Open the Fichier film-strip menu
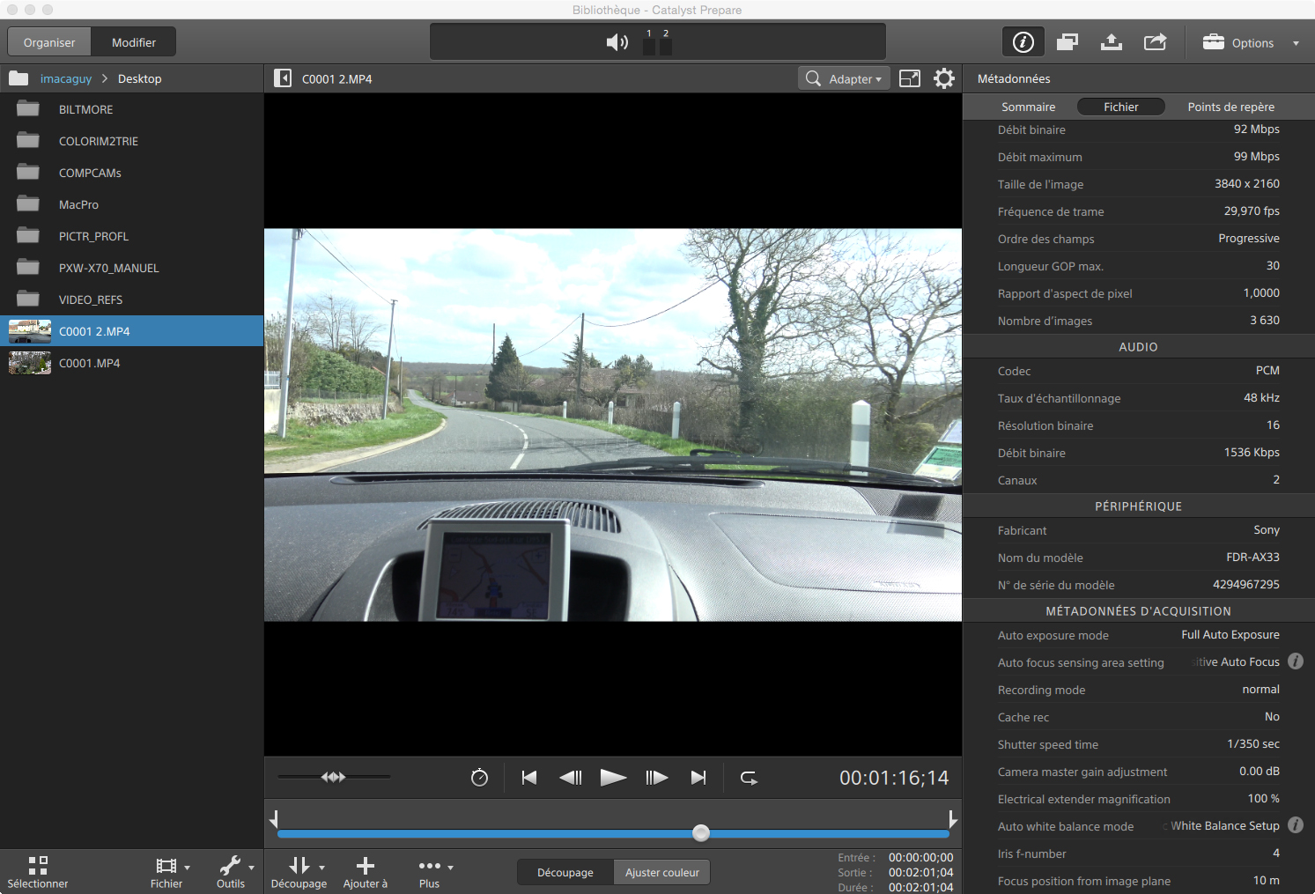1315x894 pixels. [170, 871]
